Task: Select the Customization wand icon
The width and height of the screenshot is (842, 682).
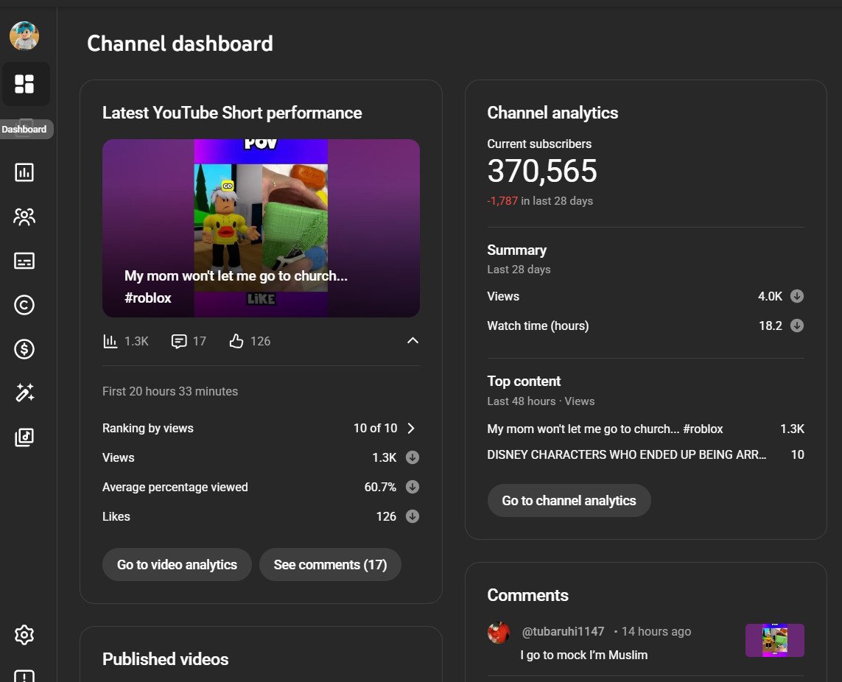Action: click(x=25, y=393)
